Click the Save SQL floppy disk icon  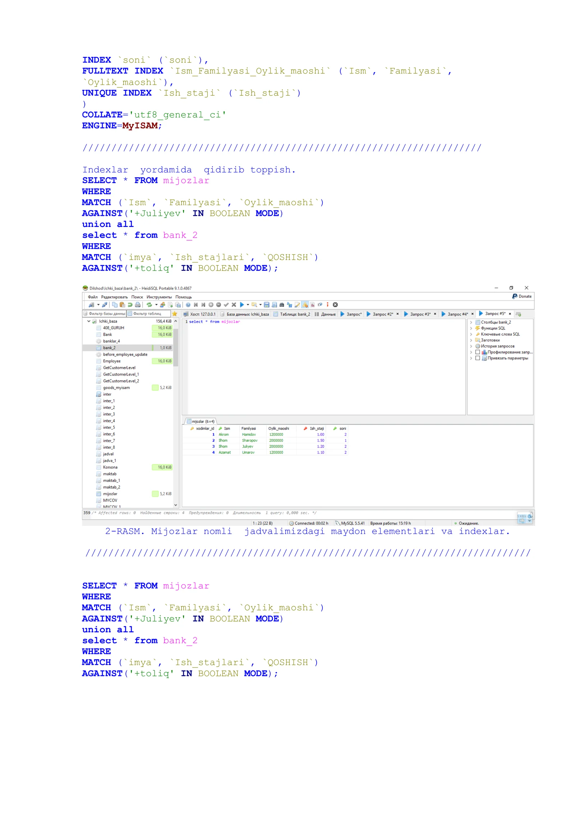pyautogui.click(x=267, y=305)
